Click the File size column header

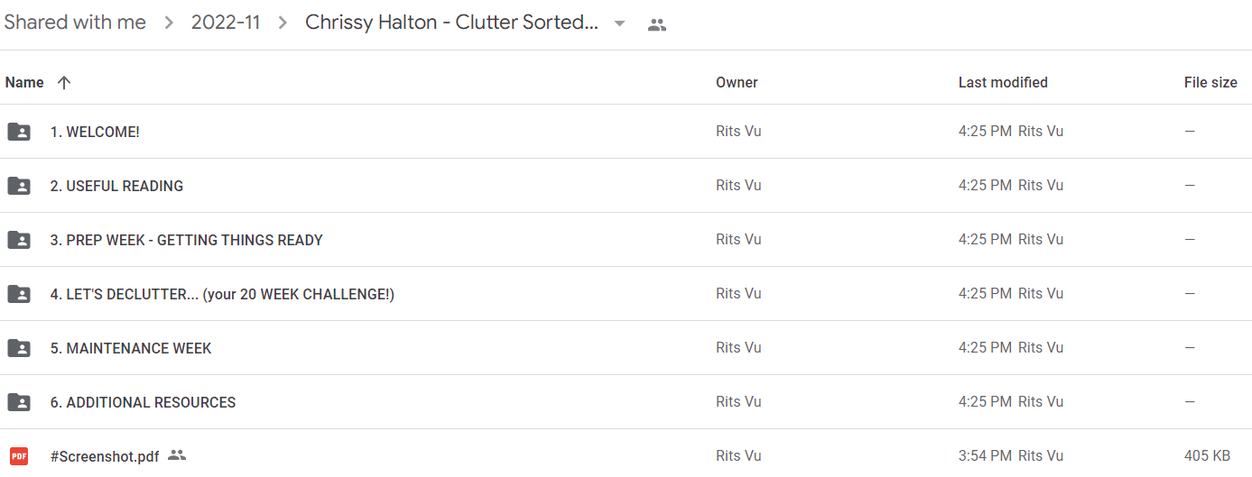pos(1210,82)
